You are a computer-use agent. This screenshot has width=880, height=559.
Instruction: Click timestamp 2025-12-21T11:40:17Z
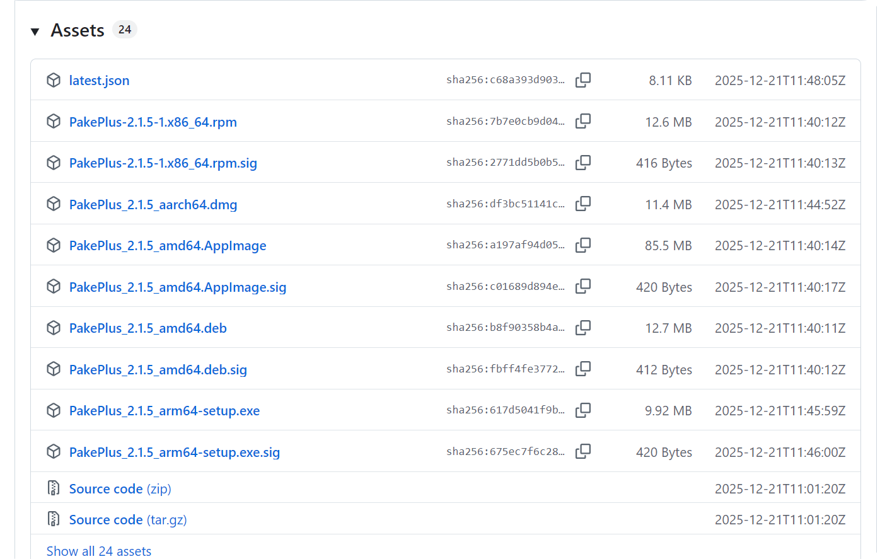[780, 287]
